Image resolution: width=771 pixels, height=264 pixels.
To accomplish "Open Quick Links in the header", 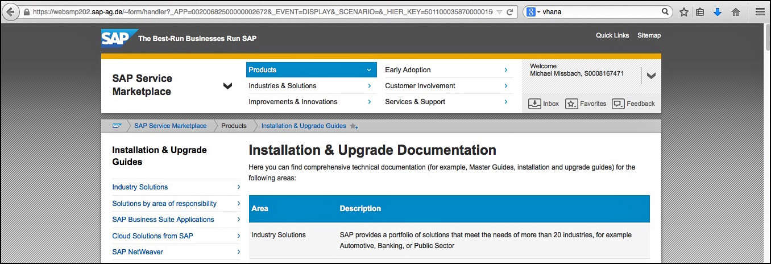I will (612, 35).
